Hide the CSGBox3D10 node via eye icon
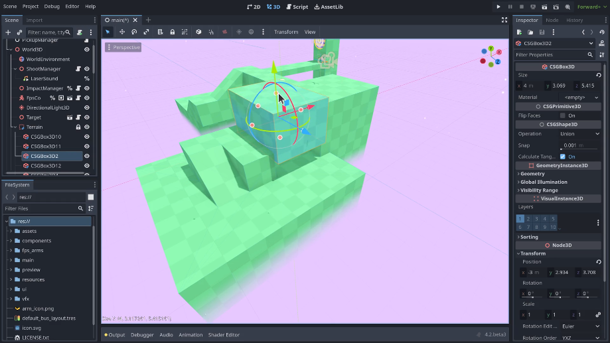This screenshot has height=343, width=610. (x=87, y=137)
